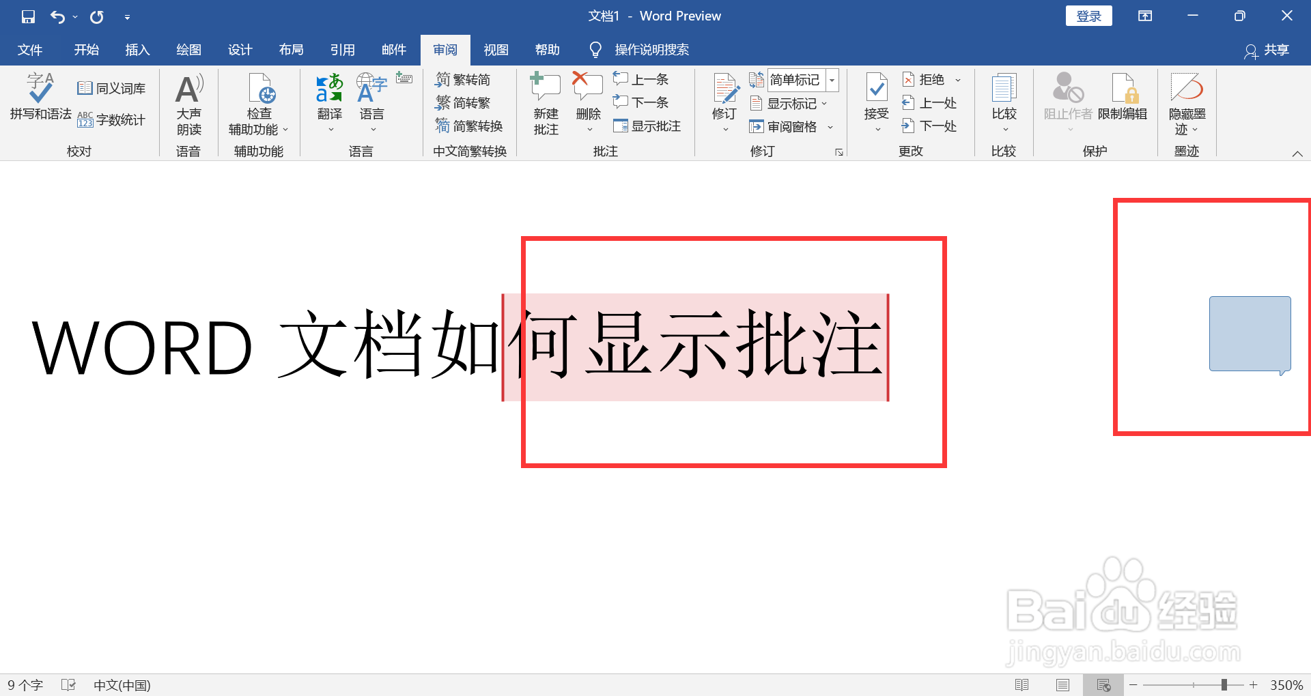Open the 文件 menu
This screenshot has width=1311, height=696.
[30, 49]
